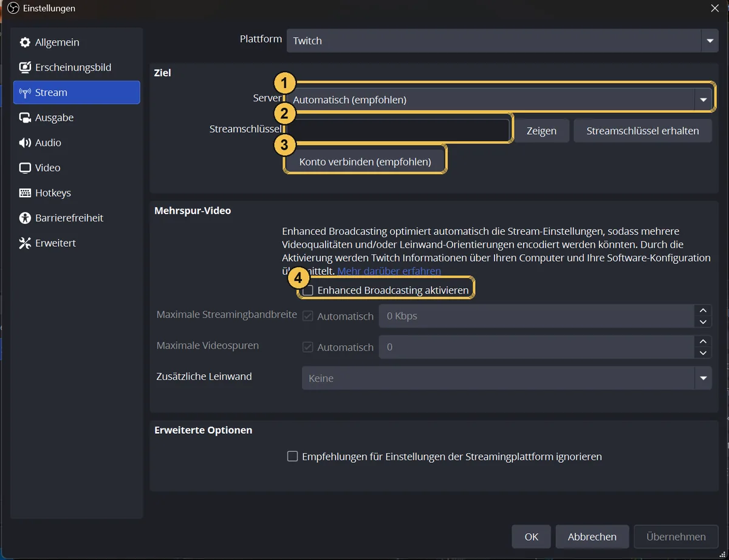This screenshot has height=560, width=729.
Task: Open the Hotkeys settings page
Action: (x=77, y=193)
